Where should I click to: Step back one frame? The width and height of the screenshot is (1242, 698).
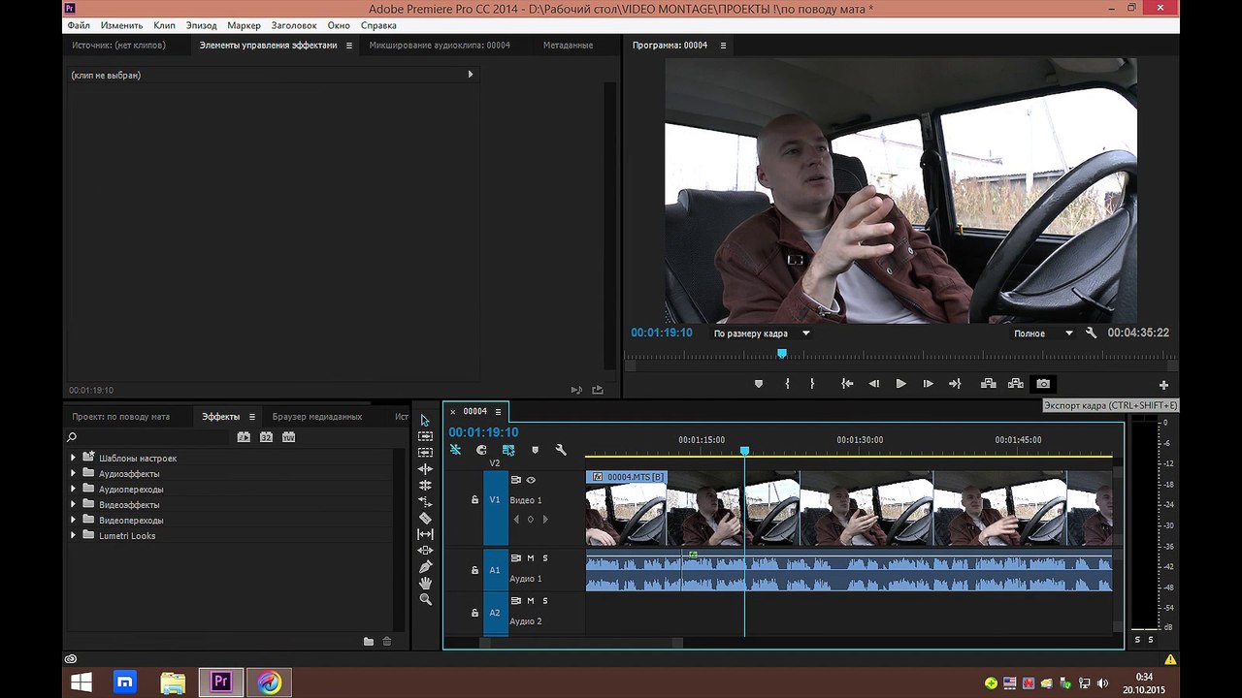(x=873, y=384)
